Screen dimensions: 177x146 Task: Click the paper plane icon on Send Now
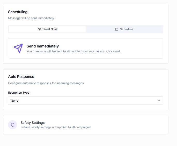39,29
